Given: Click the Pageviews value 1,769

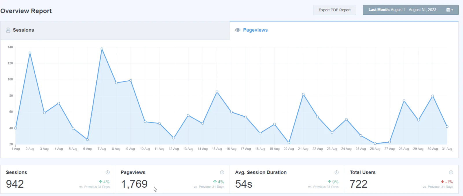Looking at the screenshot, I should [x=134, y=184].
